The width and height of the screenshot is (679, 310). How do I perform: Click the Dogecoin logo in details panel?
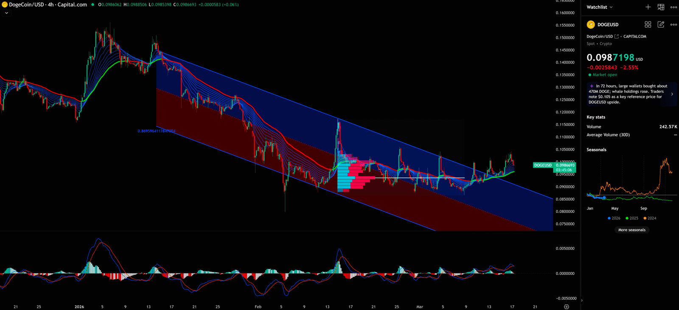pyautogui.click(x=591, y=25)
